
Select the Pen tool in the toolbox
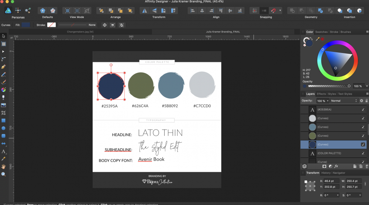pyautogui.click(x=4, y=67)
